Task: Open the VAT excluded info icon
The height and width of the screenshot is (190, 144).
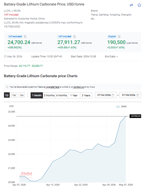Action: tap(25, 37)
